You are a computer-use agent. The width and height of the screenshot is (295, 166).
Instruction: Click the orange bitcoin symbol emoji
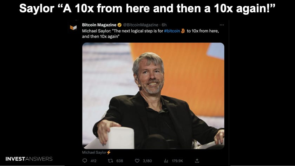tap(183, 31)
